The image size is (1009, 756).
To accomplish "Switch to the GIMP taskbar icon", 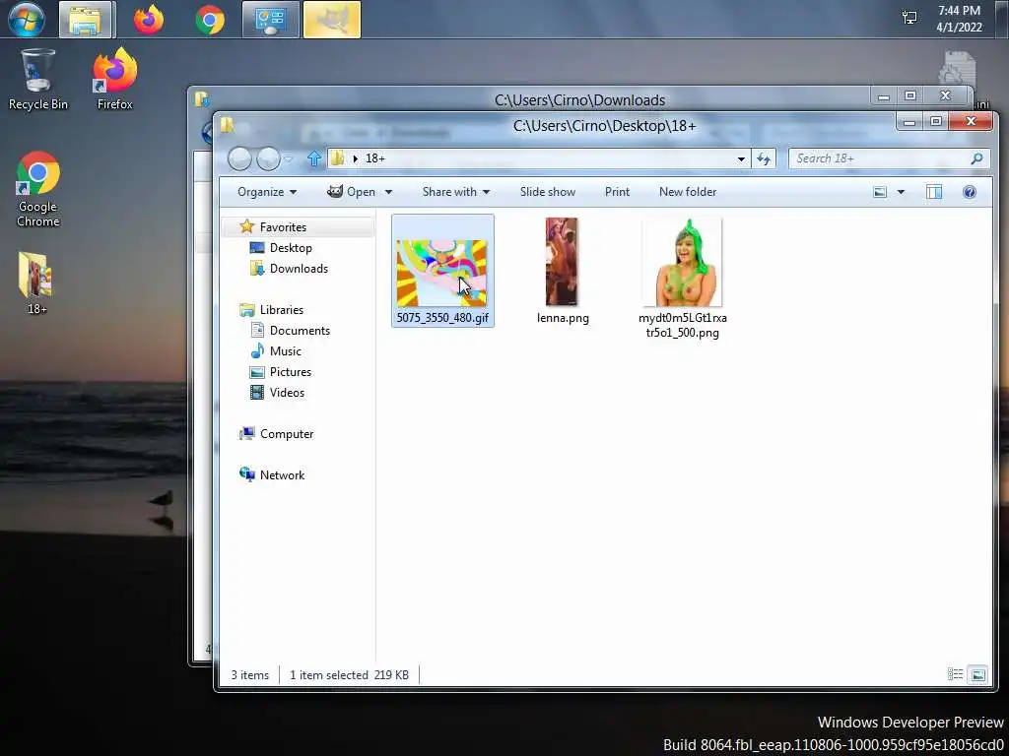I will click(x=332, y=20).
